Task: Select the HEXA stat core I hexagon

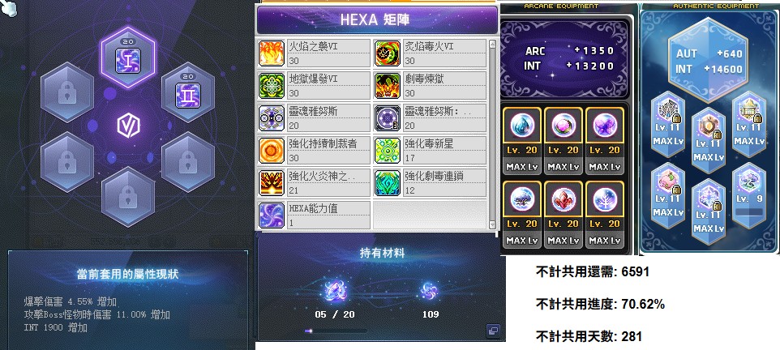Action: click(128, 58)
